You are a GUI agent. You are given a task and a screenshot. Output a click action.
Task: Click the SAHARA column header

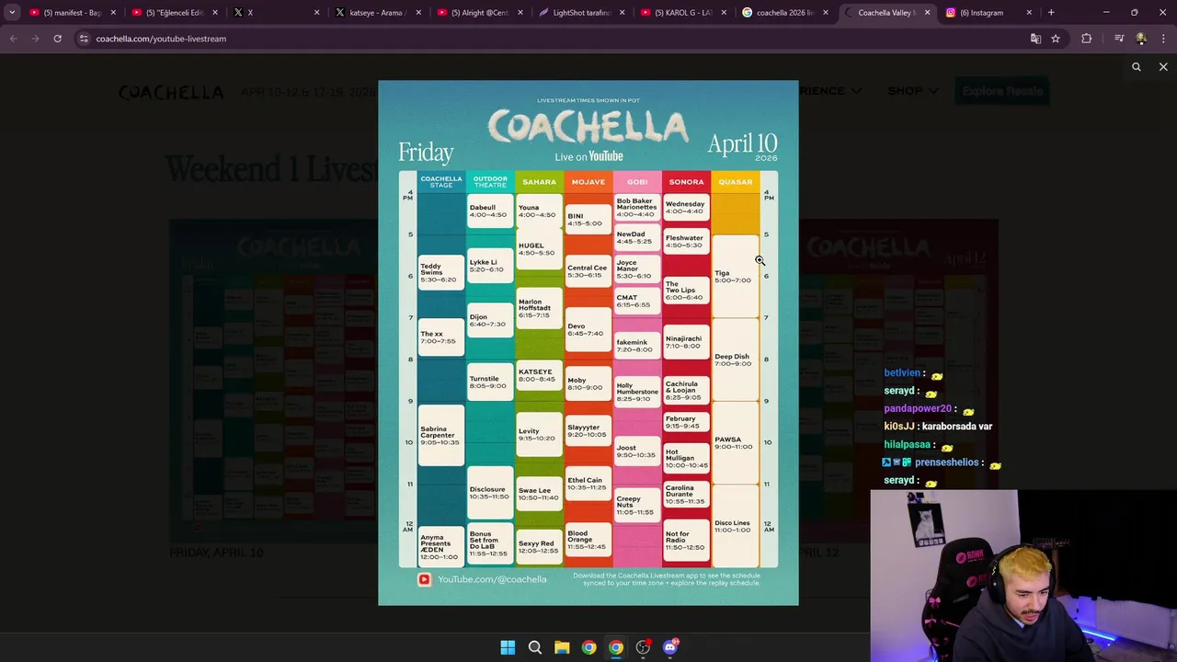[539, 182]
